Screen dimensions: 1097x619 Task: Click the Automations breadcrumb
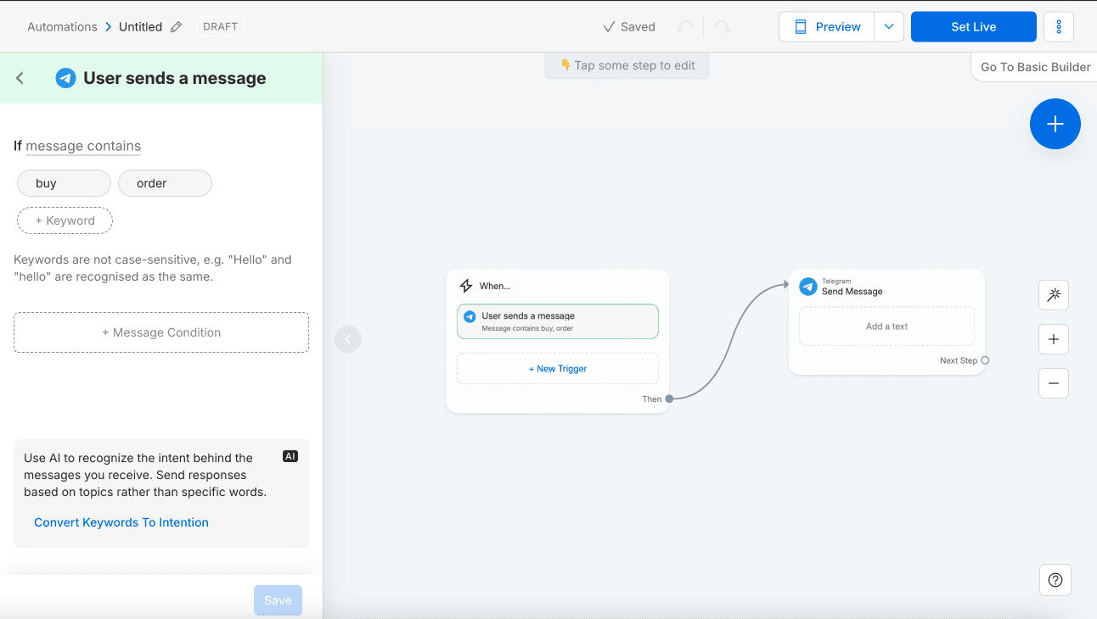[x=62, y=26]
